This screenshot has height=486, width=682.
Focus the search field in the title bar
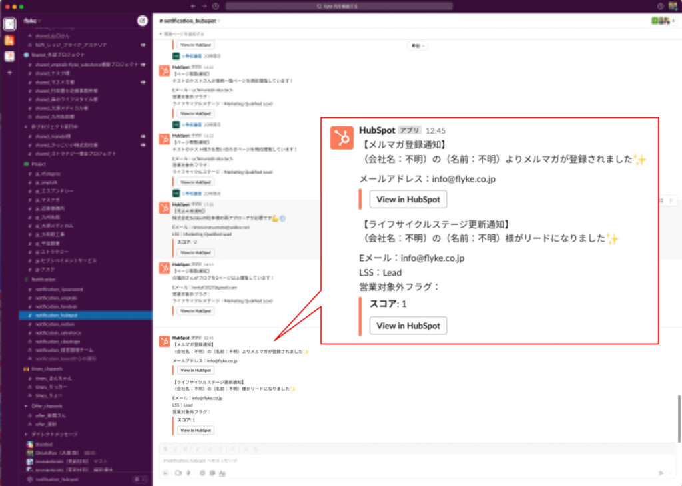pyautogui.click(x=339, y=6)
